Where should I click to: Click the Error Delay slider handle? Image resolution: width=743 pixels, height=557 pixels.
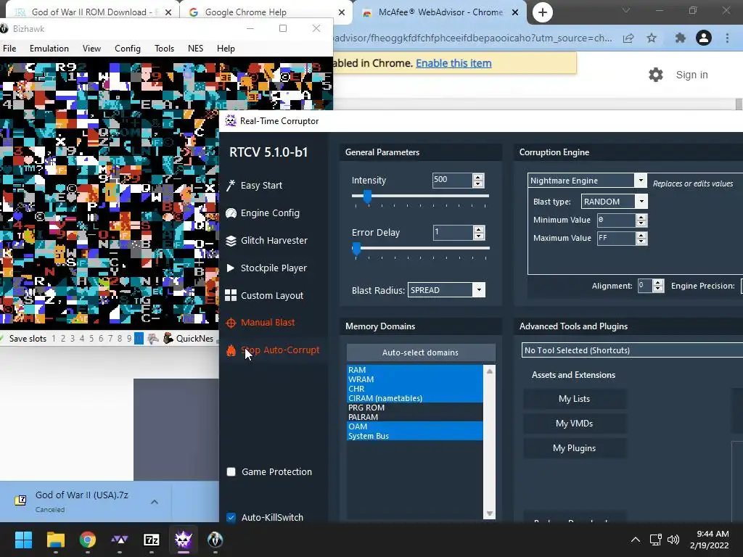[x=357, y=248]
